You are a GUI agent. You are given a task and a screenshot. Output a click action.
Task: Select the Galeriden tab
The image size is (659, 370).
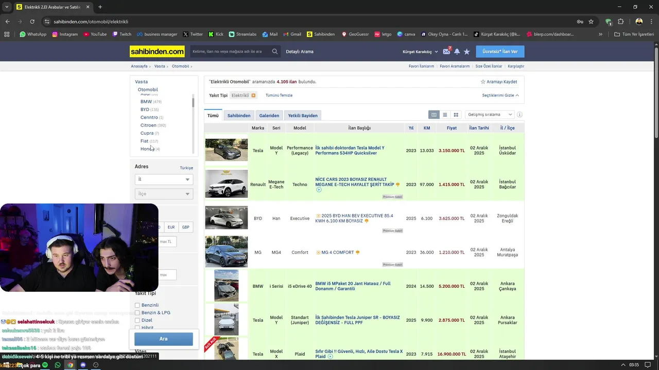click(269, 116)
